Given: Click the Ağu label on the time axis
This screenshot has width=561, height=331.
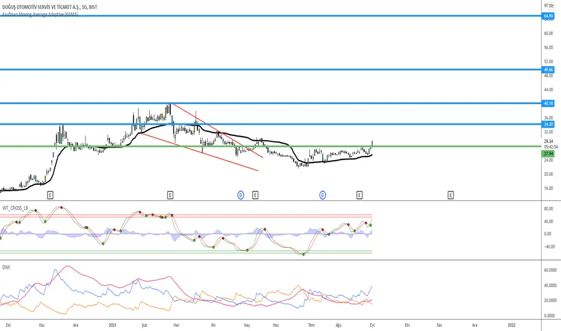Looking at the screenshot, I should coord(338,325).
